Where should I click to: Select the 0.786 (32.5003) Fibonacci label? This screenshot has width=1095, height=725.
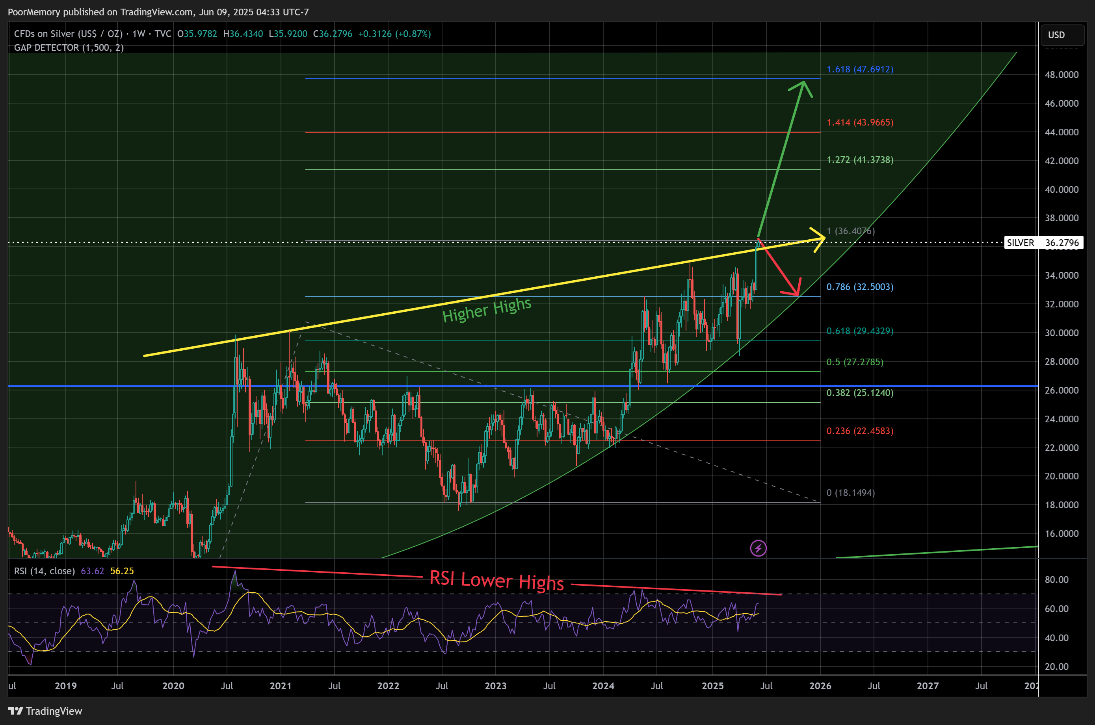860,287
